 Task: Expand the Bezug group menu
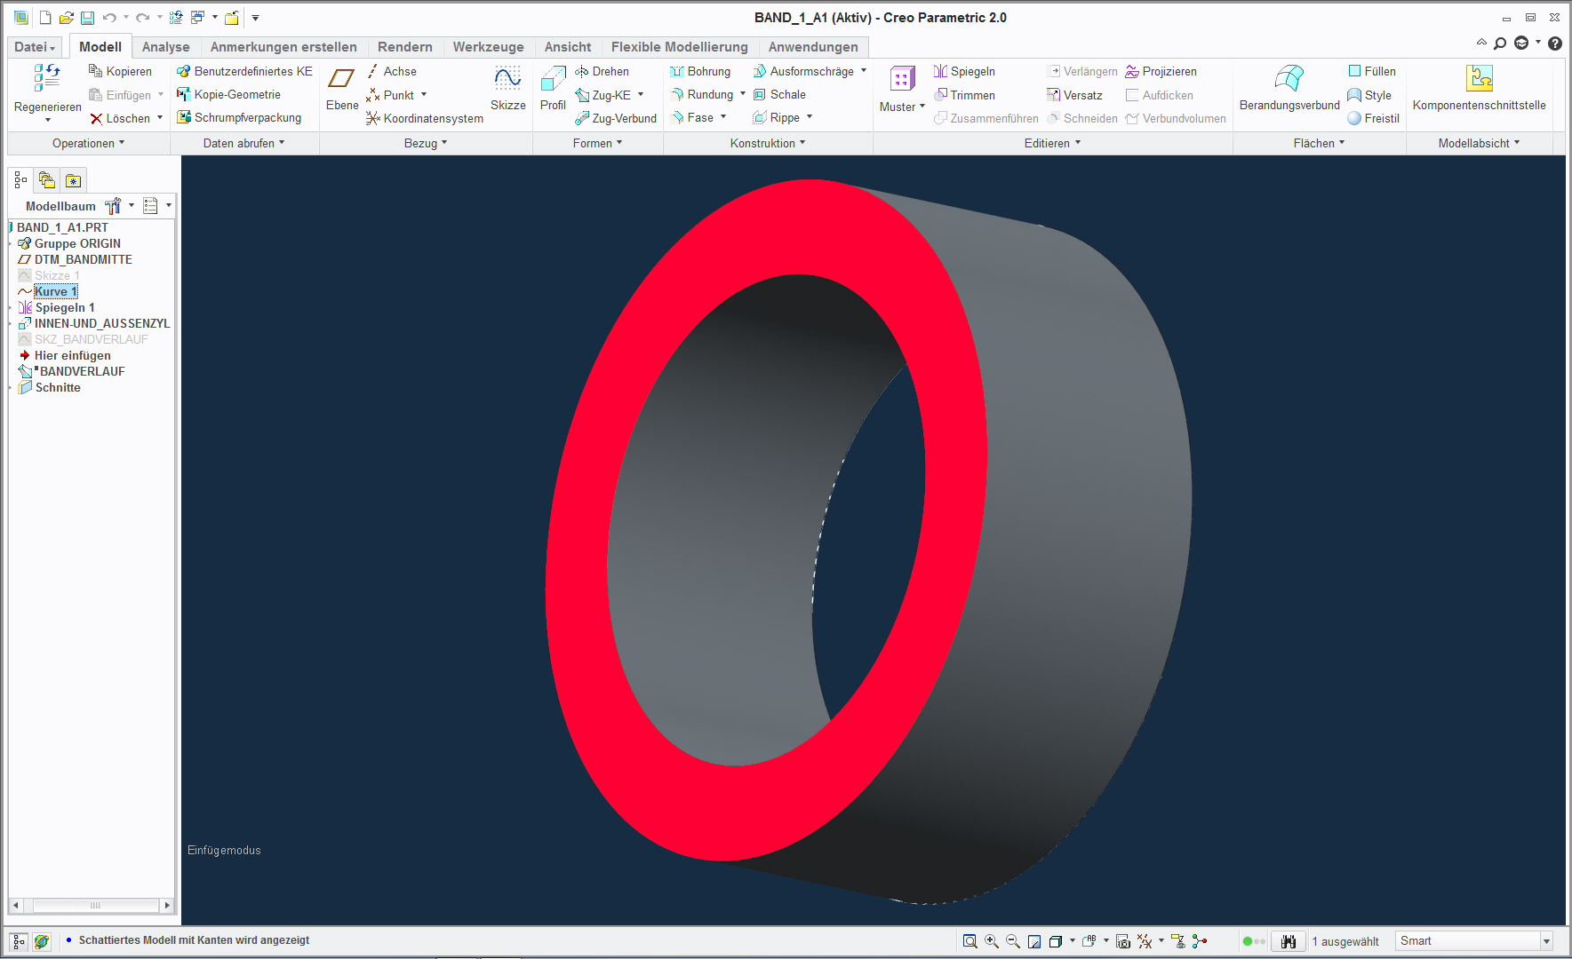click(426, 143)
